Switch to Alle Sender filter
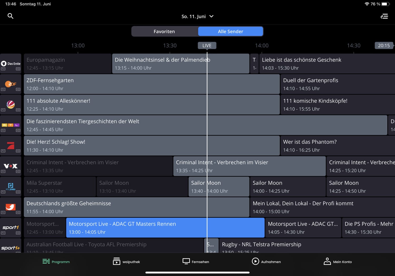 (230, 31)
